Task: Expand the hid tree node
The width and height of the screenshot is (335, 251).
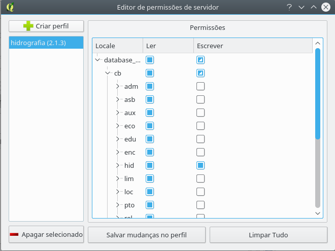Action: (118, 165)
